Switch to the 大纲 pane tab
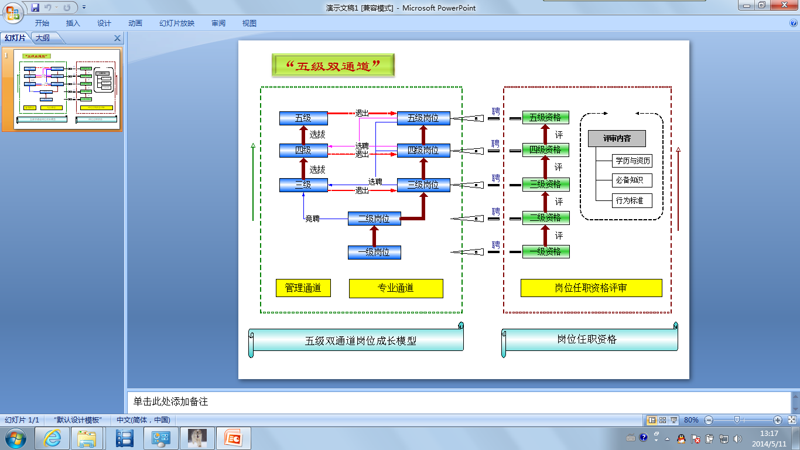 tap(43, 38)
